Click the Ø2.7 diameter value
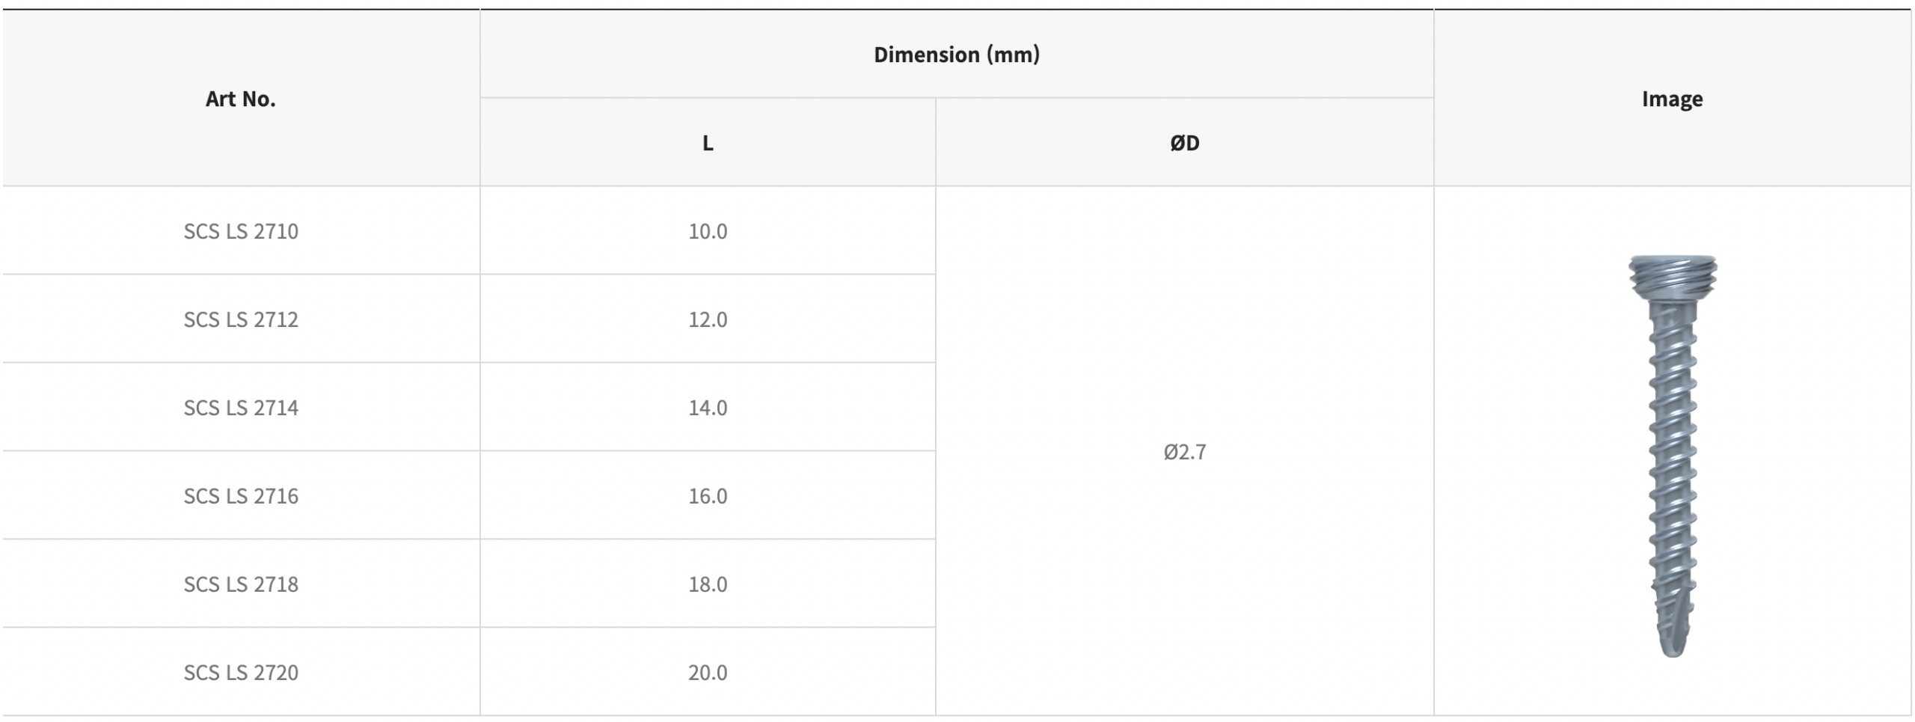The height and width of the screenshot is (722, 1915). 1184,452
